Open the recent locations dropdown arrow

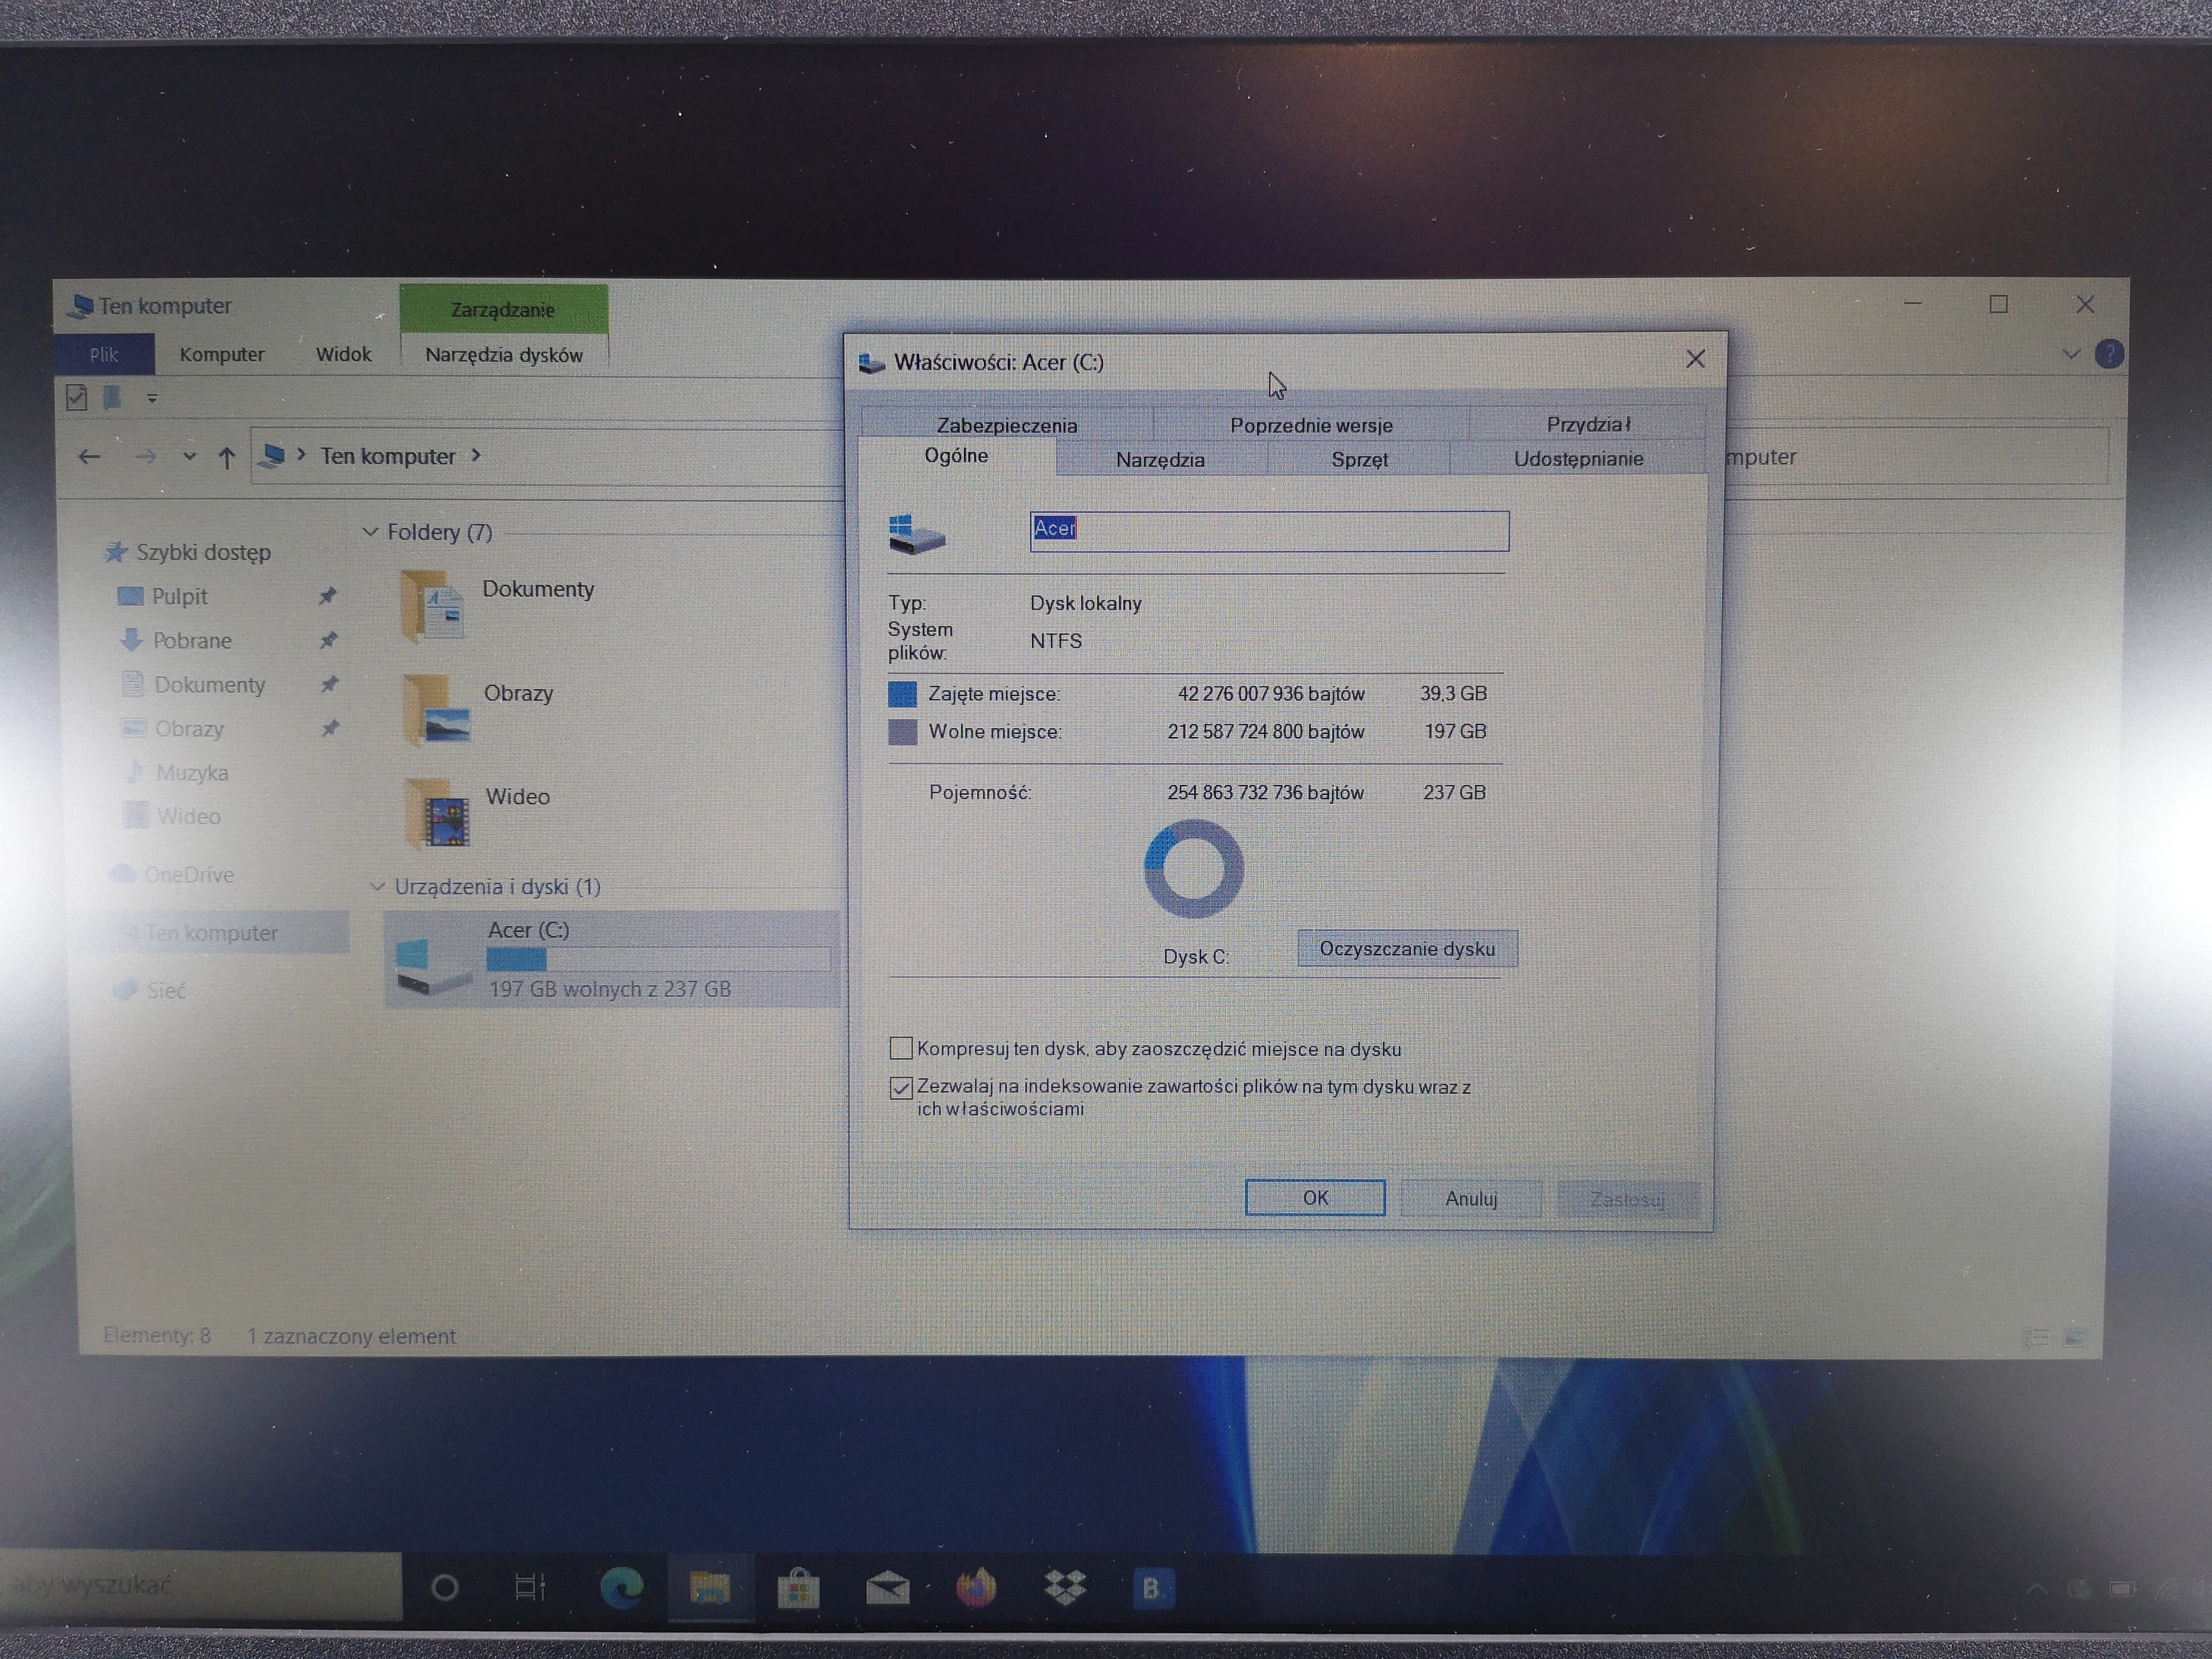[189, 457]
